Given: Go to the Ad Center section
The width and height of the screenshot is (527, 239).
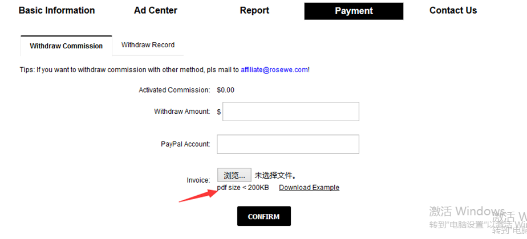Looking at the screenshot, I should coord(155,10).
